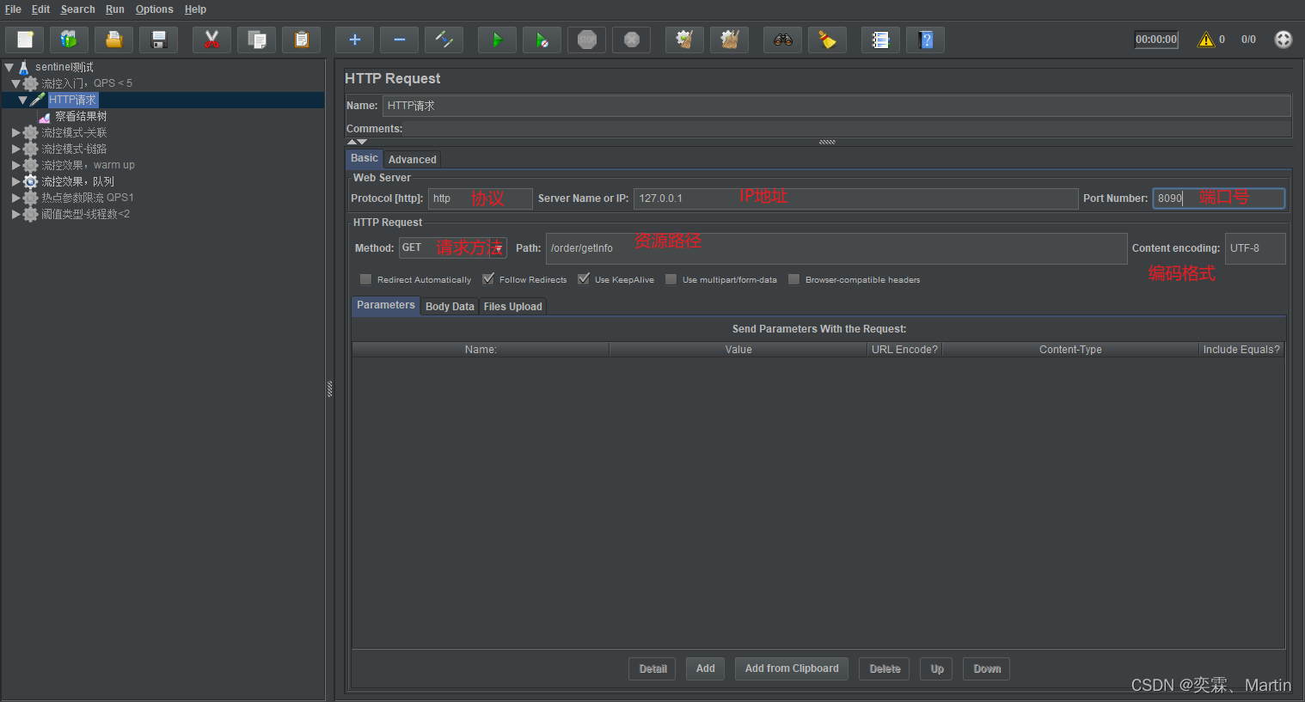Toggle the Use KeepAlive checkbox

point(584,279)
